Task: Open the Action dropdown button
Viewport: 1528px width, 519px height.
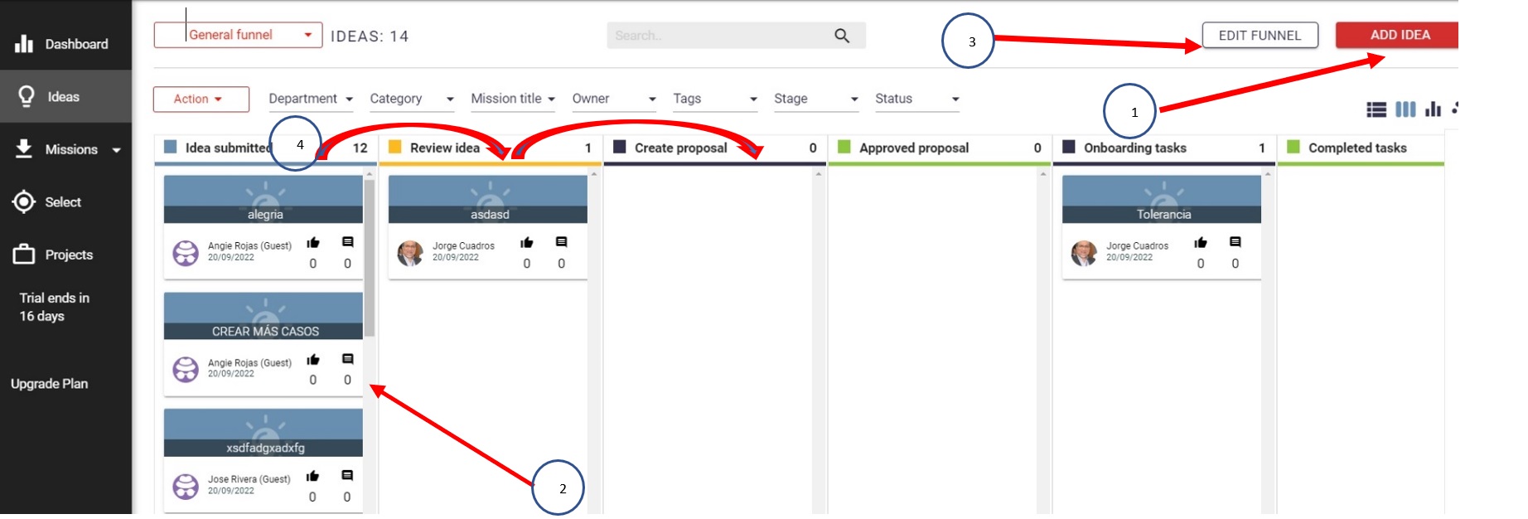Action: coord(201,99)
